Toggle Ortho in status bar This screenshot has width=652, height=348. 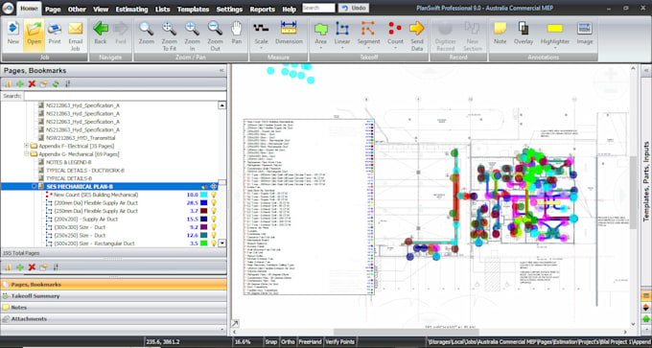pyautogui.click(x=288, y=341)
